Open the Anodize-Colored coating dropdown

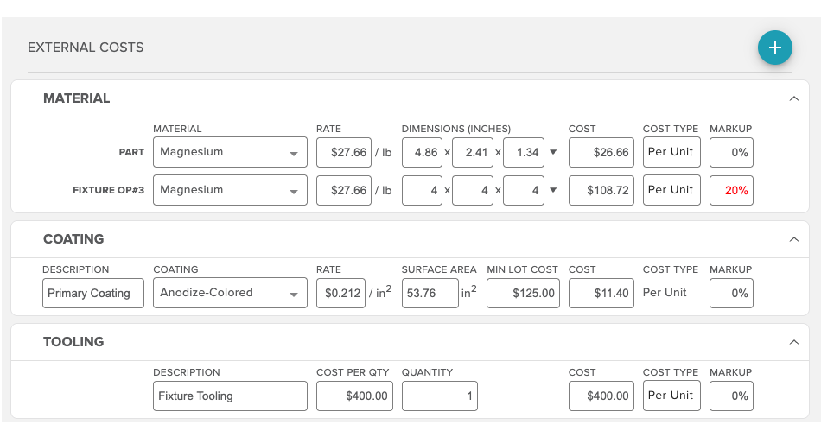coord(230,294)
